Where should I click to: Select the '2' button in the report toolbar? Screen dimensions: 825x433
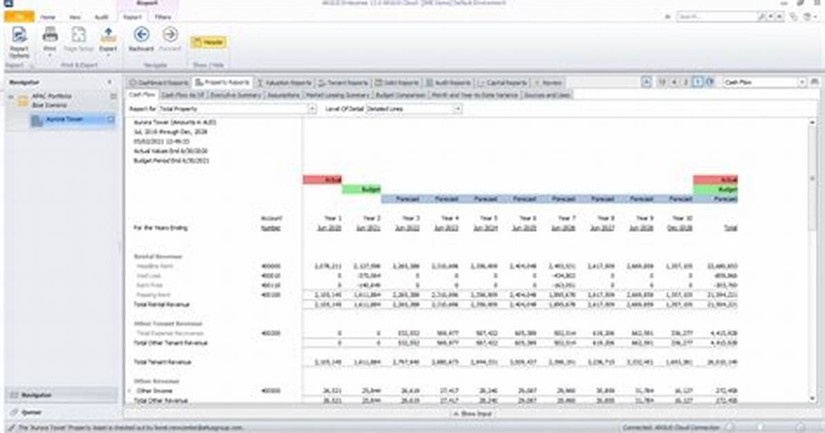pos(686,82)
